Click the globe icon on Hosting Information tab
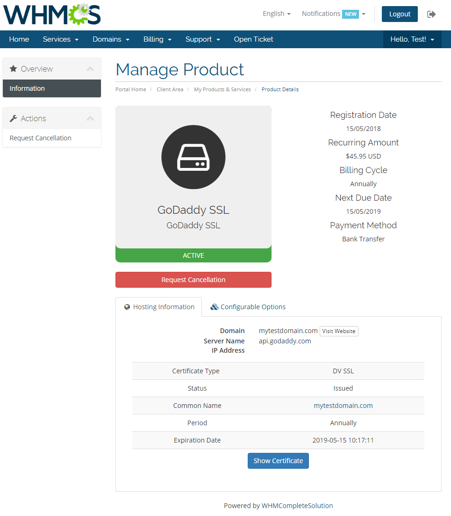 (x=127, y=307)
